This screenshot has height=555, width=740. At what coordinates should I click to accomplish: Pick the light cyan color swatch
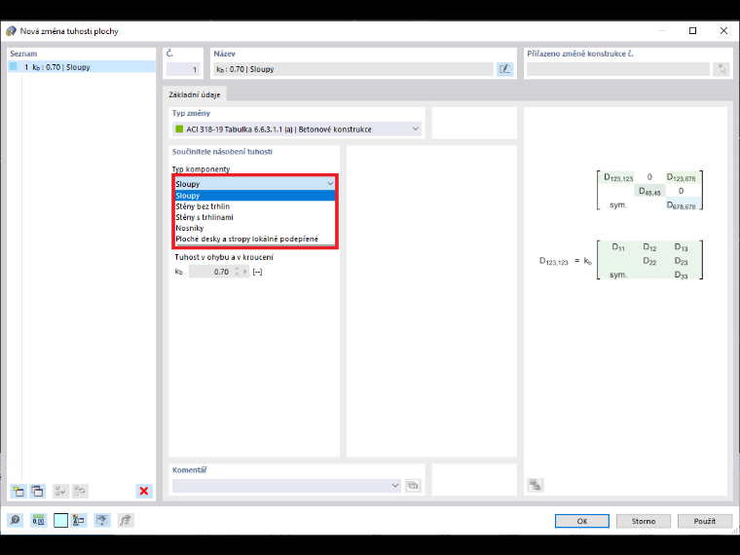pos(60,521)
